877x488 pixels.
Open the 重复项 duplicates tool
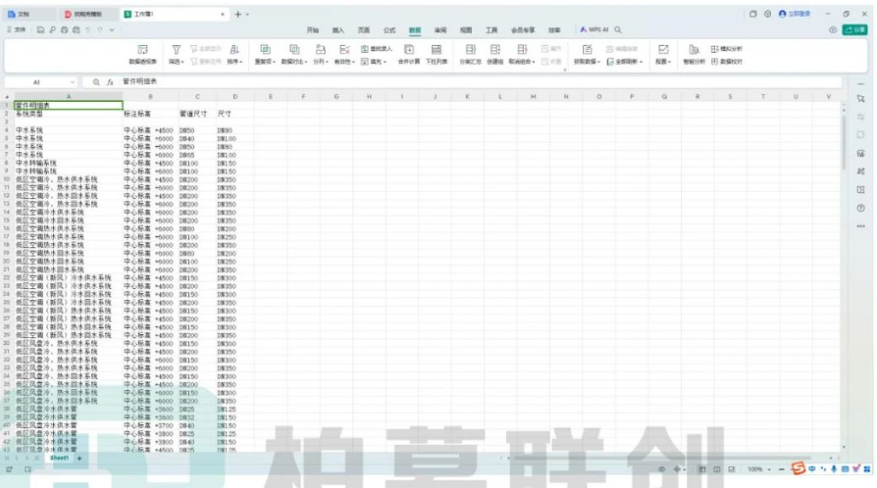tap(265, 54)
